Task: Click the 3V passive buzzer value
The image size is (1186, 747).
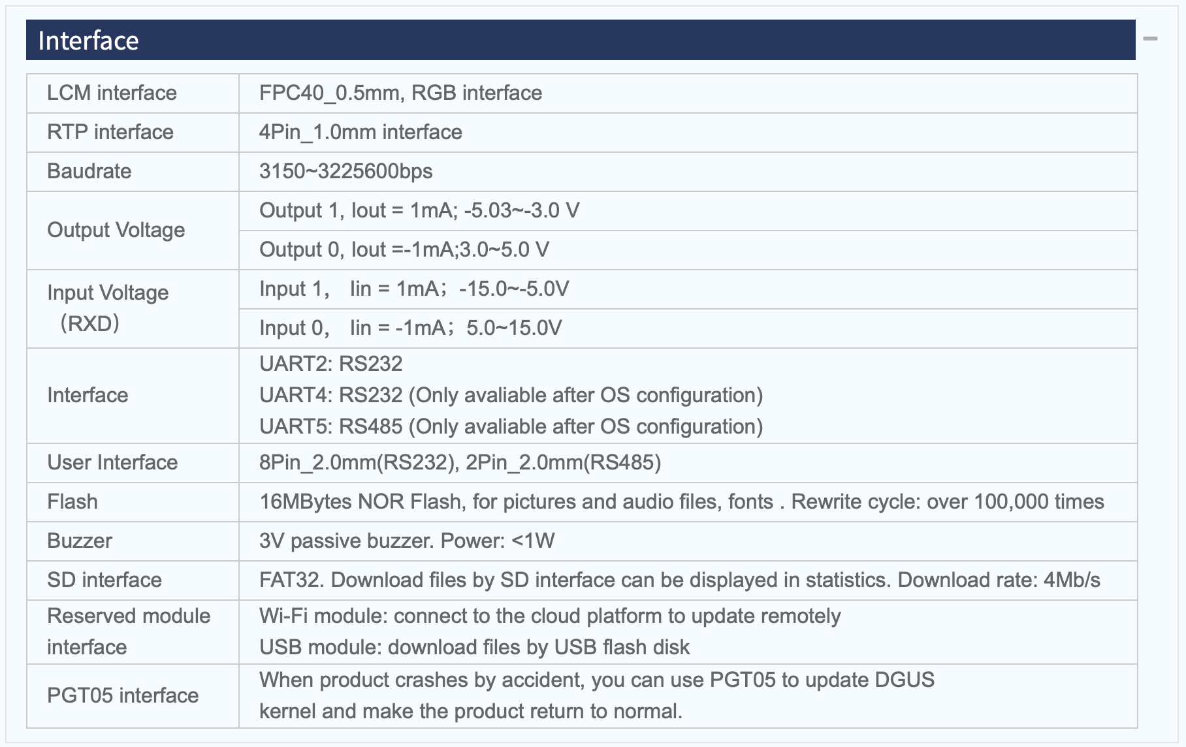Action: [407, 541]
